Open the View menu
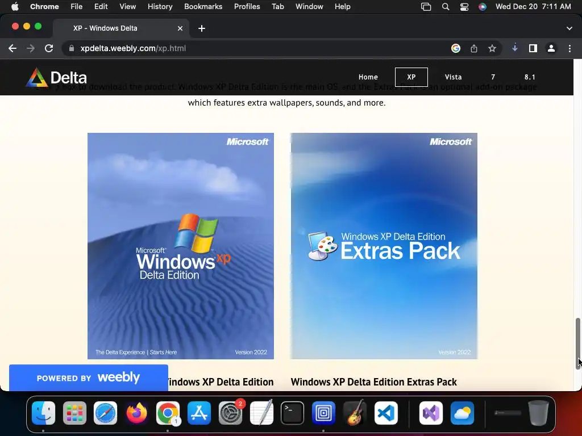582x436 pixels. click(128, 7)
